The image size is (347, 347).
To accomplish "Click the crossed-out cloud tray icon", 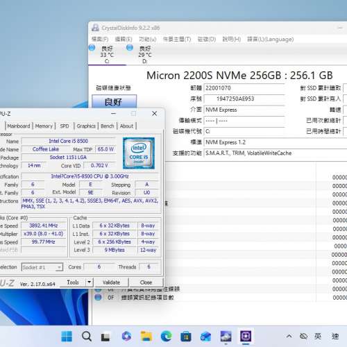I will (303, 336).
